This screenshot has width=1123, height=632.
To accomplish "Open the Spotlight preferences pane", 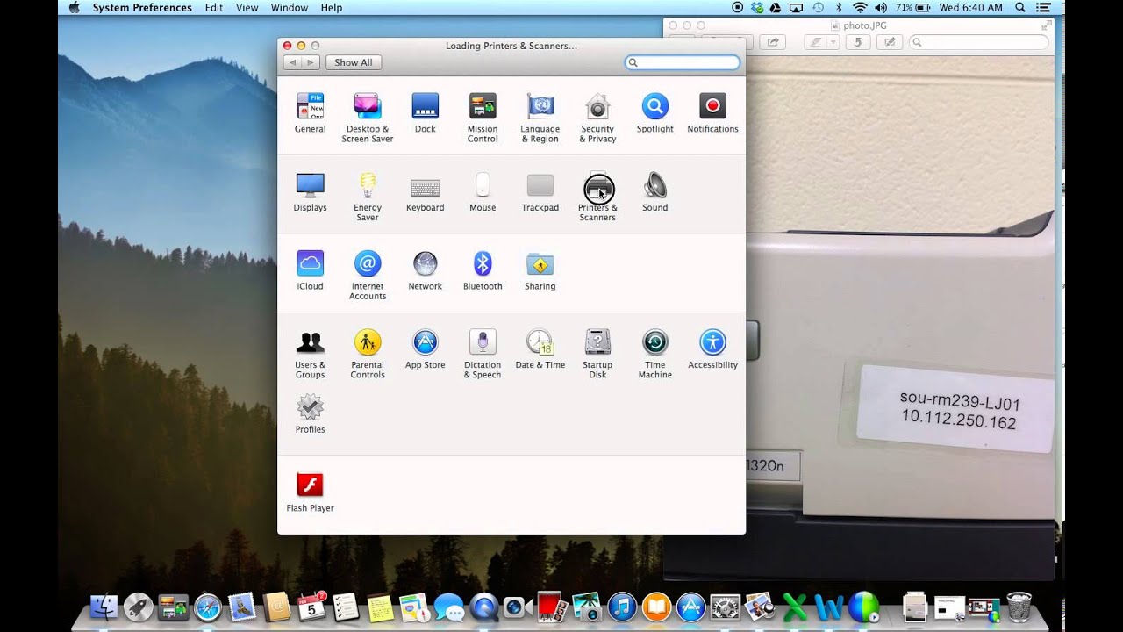I will pyautogui.click(x=654, y=113).
